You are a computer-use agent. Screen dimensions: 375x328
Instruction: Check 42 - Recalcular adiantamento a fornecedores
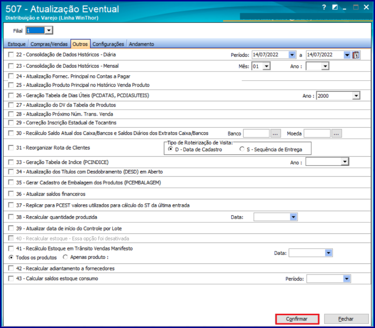(x=11, y=268)
